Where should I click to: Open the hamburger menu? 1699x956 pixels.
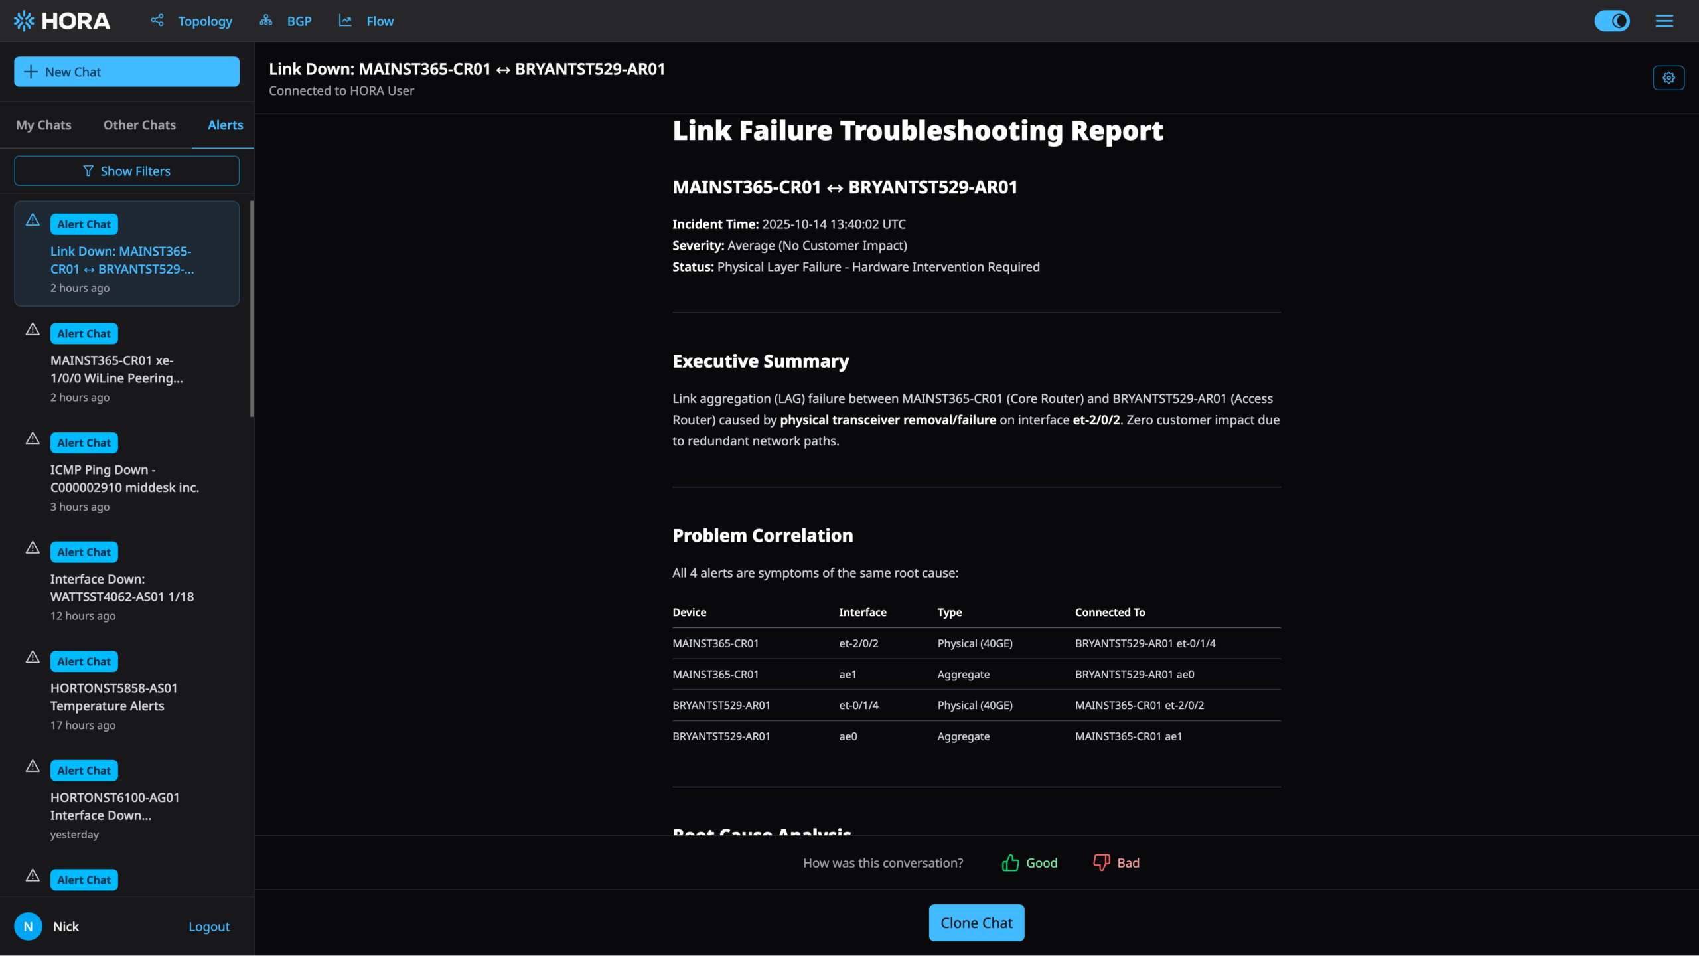(x=1664, y=21)
